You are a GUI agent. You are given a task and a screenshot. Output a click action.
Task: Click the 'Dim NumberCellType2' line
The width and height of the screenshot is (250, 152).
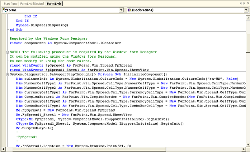[x=131, y=88]
